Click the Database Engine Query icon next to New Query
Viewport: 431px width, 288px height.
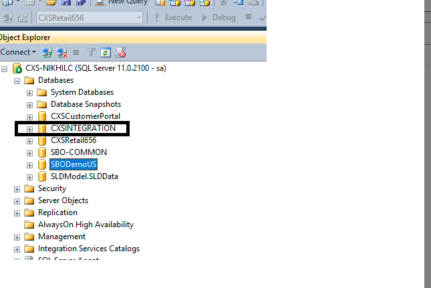160,3
